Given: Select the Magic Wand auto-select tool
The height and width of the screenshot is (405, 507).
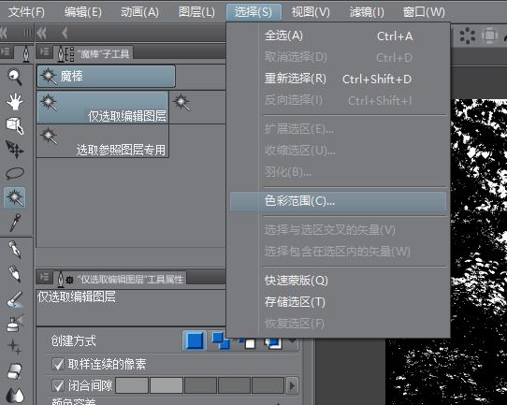Looking at the screenshot, I should [x=15, y=197].
